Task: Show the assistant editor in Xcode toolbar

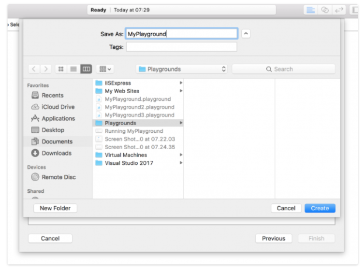Action: 325,10
